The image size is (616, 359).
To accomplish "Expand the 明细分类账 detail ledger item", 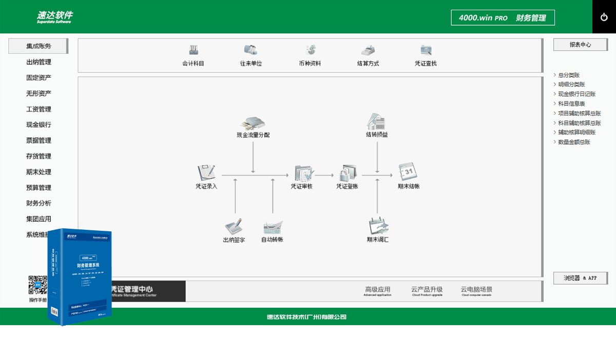I will click(572, 84).
